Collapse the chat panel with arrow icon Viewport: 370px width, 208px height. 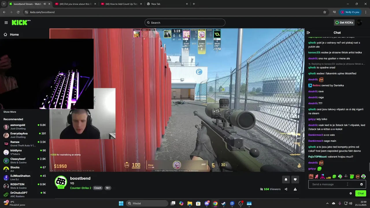point(308,33)
